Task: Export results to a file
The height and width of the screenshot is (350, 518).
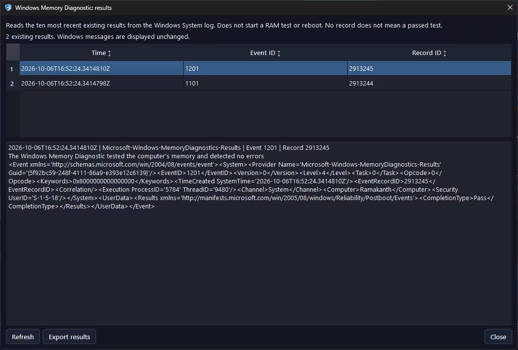Action: coord(69,336)
